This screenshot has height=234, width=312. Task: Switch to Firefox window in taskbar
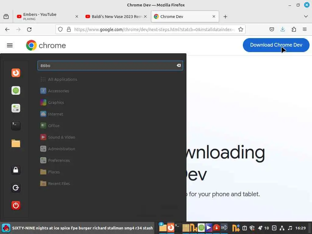pos(171,228)
